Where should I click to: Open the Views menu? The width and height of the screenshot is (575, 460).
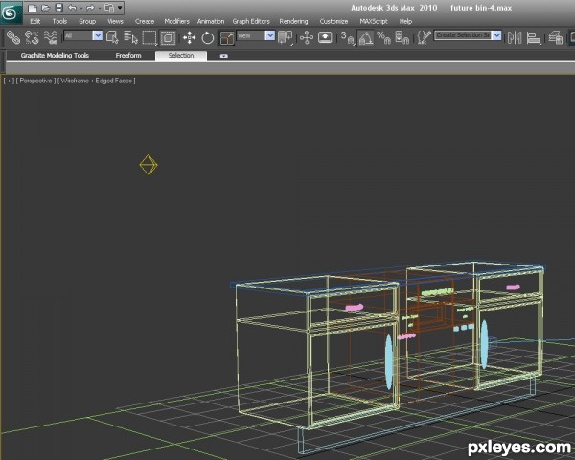click(x=116, y=22)
